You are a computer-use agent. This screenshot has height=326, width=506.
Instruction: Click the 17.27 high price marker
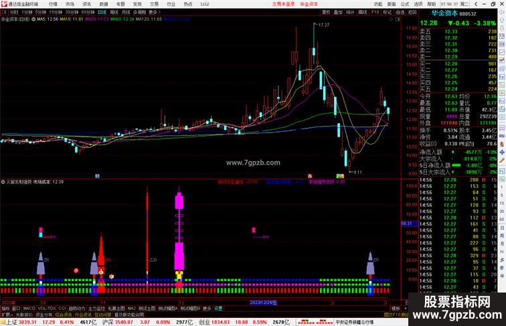click(x=323, y=25)
